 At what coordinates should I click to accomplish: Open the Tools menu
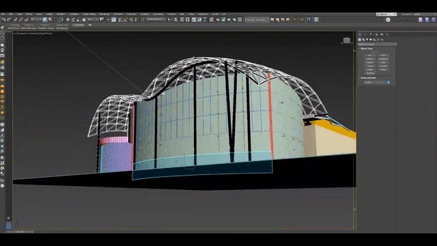[x=20, y=14]
